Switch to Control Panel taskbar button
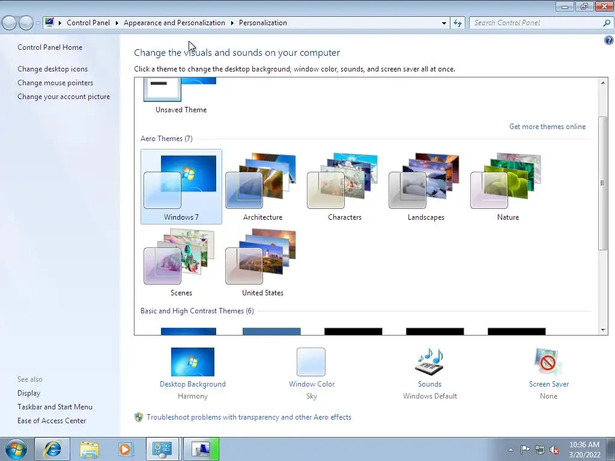615x461 pixels. pos(162,449)
